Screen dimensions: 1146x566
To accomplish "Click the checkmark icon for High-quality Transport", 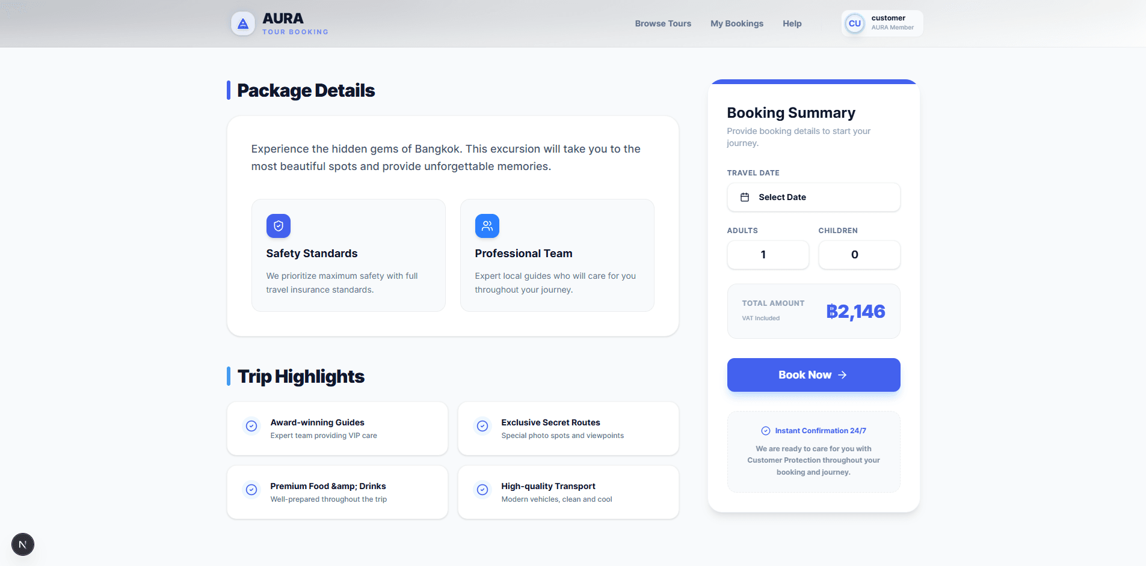I will [483, 490].
